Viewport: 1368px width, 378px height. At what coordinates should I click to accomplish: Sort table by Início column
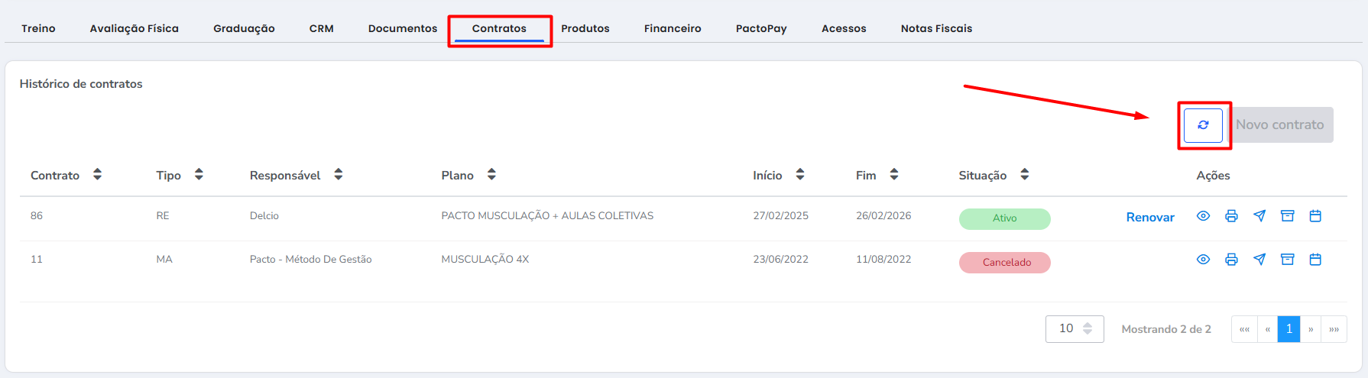800,175
